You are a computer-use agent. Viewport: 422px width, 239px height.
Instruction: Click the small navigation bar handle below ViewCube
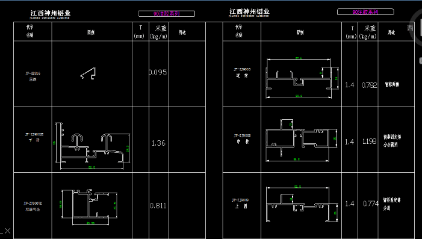[420, 61]
